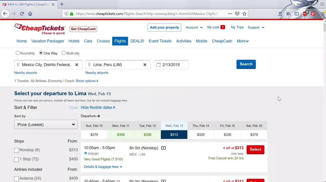
Task: Click Nearby airports under origin field
Action: (x=26, y=73)
